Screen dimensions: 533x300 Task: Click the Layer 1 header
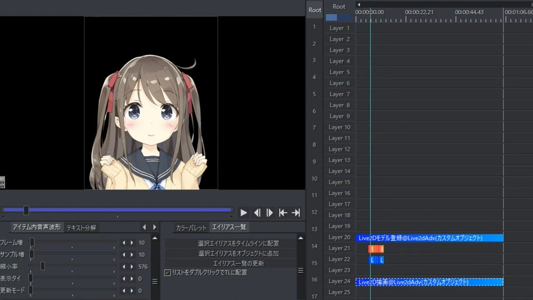(340, 28)
